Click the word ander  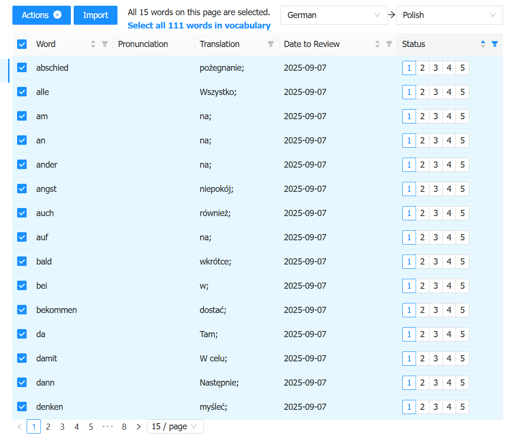tap(47, 165)
